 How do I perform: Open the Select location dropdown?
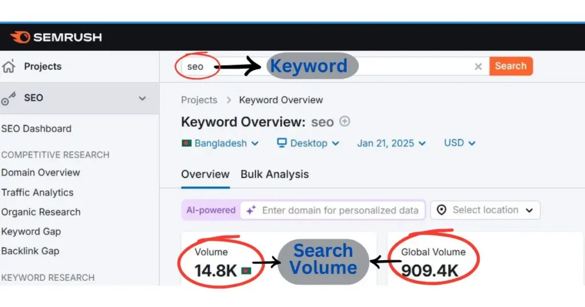click(485, 210)
